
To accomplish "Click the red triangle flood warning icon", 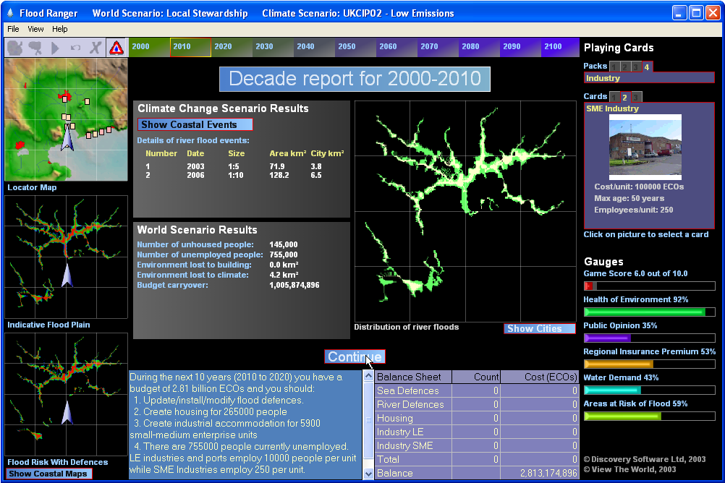I will 116,48.
